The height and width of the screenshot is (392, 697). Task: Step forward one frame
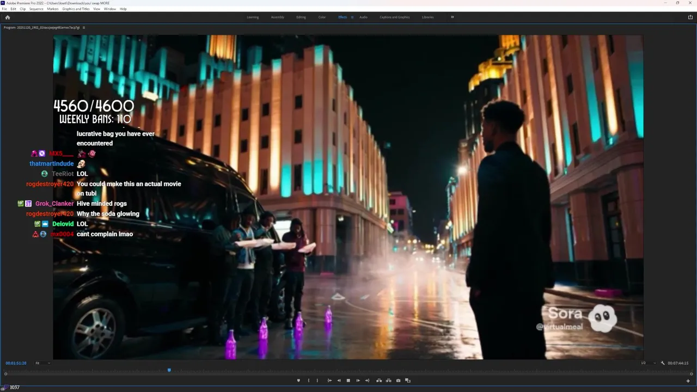tap(358, 381)
